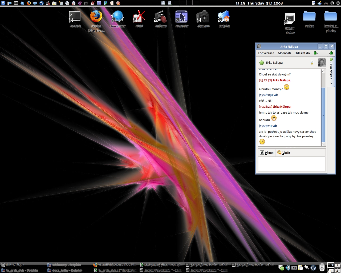Open the Konverzace menu

click(x=266, y=53)
